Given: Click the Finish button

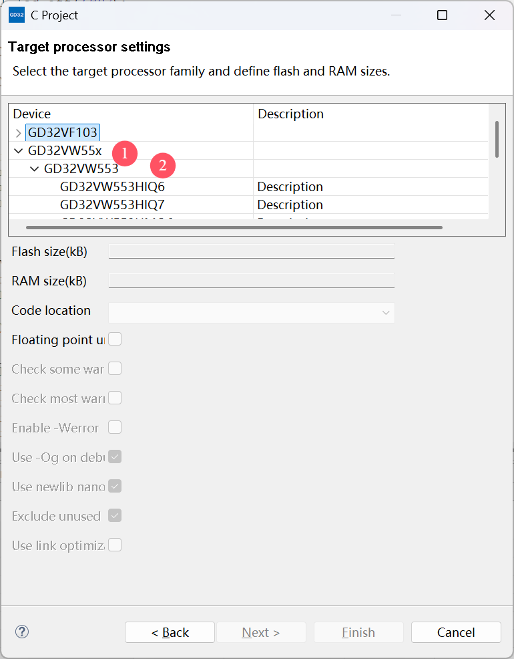Looking at the screenshot, I should tap(358, 632).
